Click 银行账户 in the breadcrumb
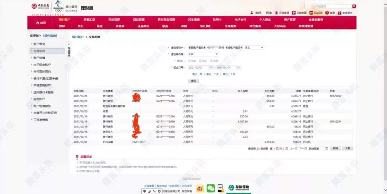 tap(78, 37)
